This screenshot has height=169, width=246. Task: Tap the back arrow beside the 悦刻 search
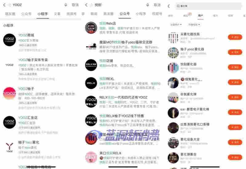tap(86, 5)
